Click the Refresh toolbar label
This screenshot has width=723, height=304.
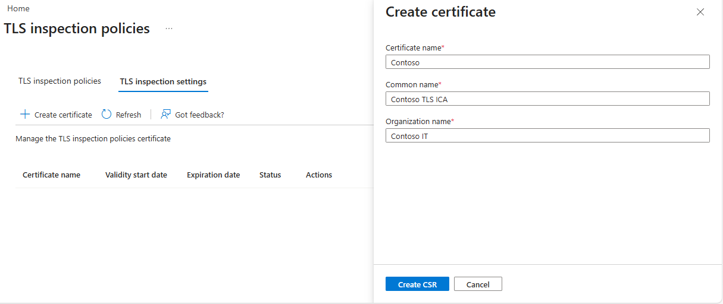[x=129, y=115]
